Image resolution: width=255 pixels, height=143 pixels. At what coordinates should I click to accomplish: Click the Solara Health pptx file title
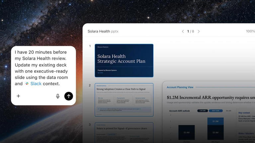tap(103, 31)
